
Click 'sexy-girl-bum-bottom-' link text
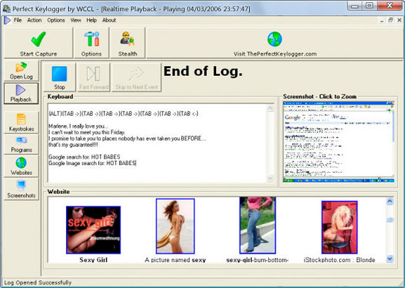point(258,260)
